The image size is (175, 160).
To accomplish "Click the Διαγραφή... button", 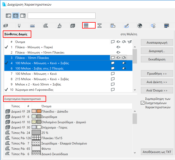I will click(x=157, y=51).
